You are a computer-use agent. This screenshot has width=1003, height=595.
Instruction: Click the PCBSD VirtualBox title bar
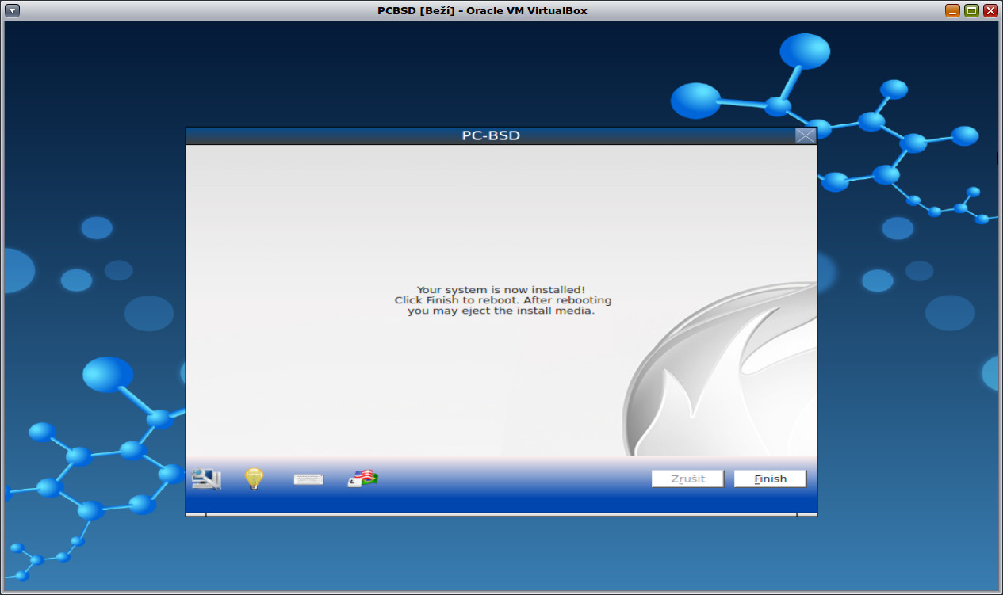(x=501, y=10)
